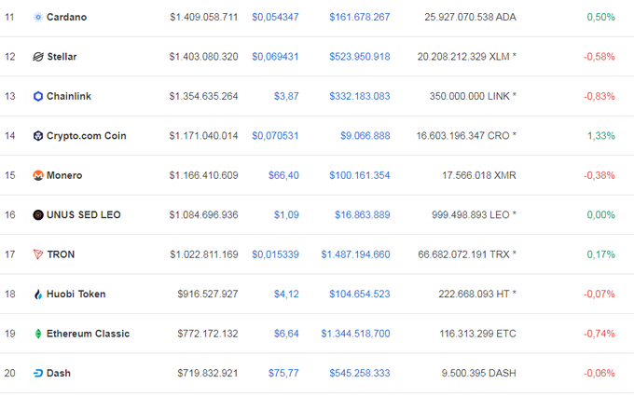634x397 pixels.
Task: Select supply 116.313.299 ETC
Action: tap(478, 334)
